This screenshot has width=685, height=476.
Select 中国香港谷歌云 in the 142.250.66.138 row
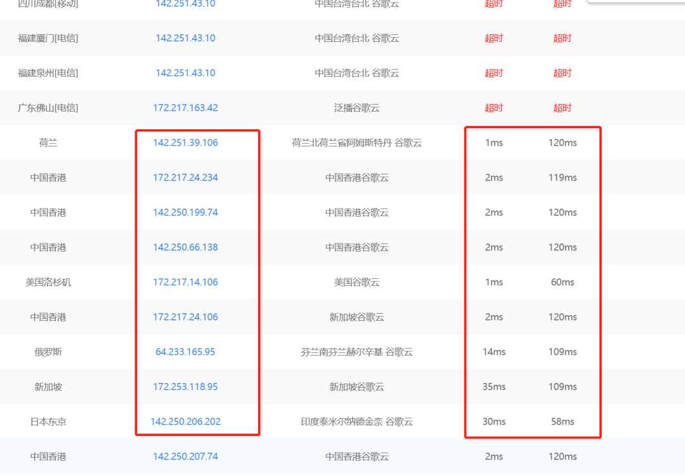click(357, 248)
